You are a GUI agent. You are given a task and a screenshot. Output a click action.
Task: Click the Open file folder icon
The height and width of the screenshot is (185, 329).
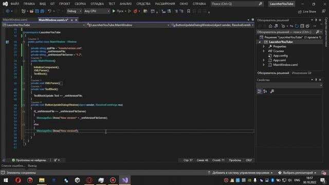coord(31,11)
